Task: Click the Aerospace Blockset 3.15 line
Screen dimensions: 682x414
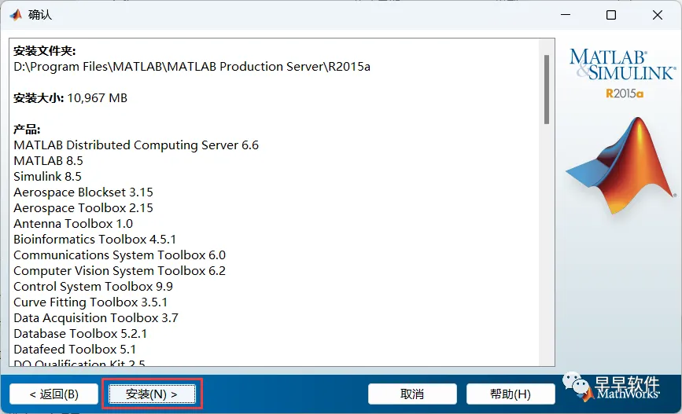Action: tap(83, 192)
